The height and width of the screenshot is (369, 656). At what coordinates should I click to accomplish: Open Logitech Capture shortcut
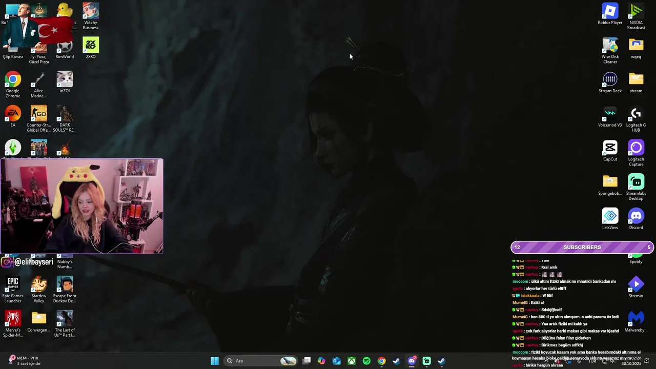[636, 153]
